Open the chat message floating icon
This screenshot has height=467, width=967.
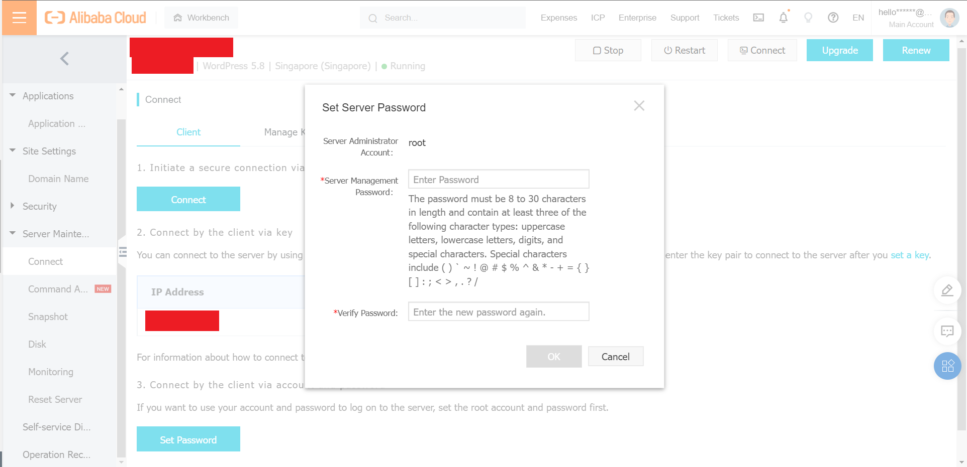click(947, 331)
